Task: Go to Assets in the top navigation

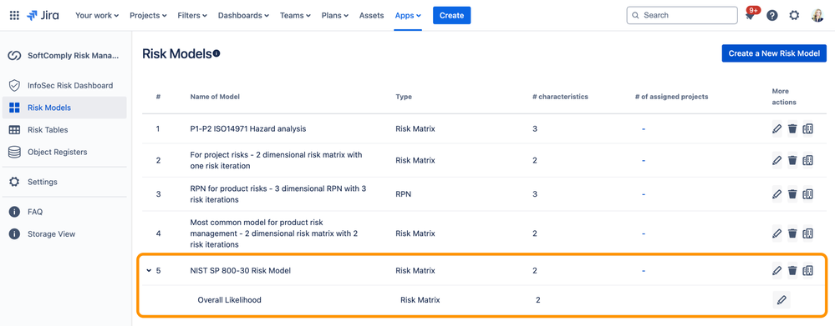Action: coord(372,15)
